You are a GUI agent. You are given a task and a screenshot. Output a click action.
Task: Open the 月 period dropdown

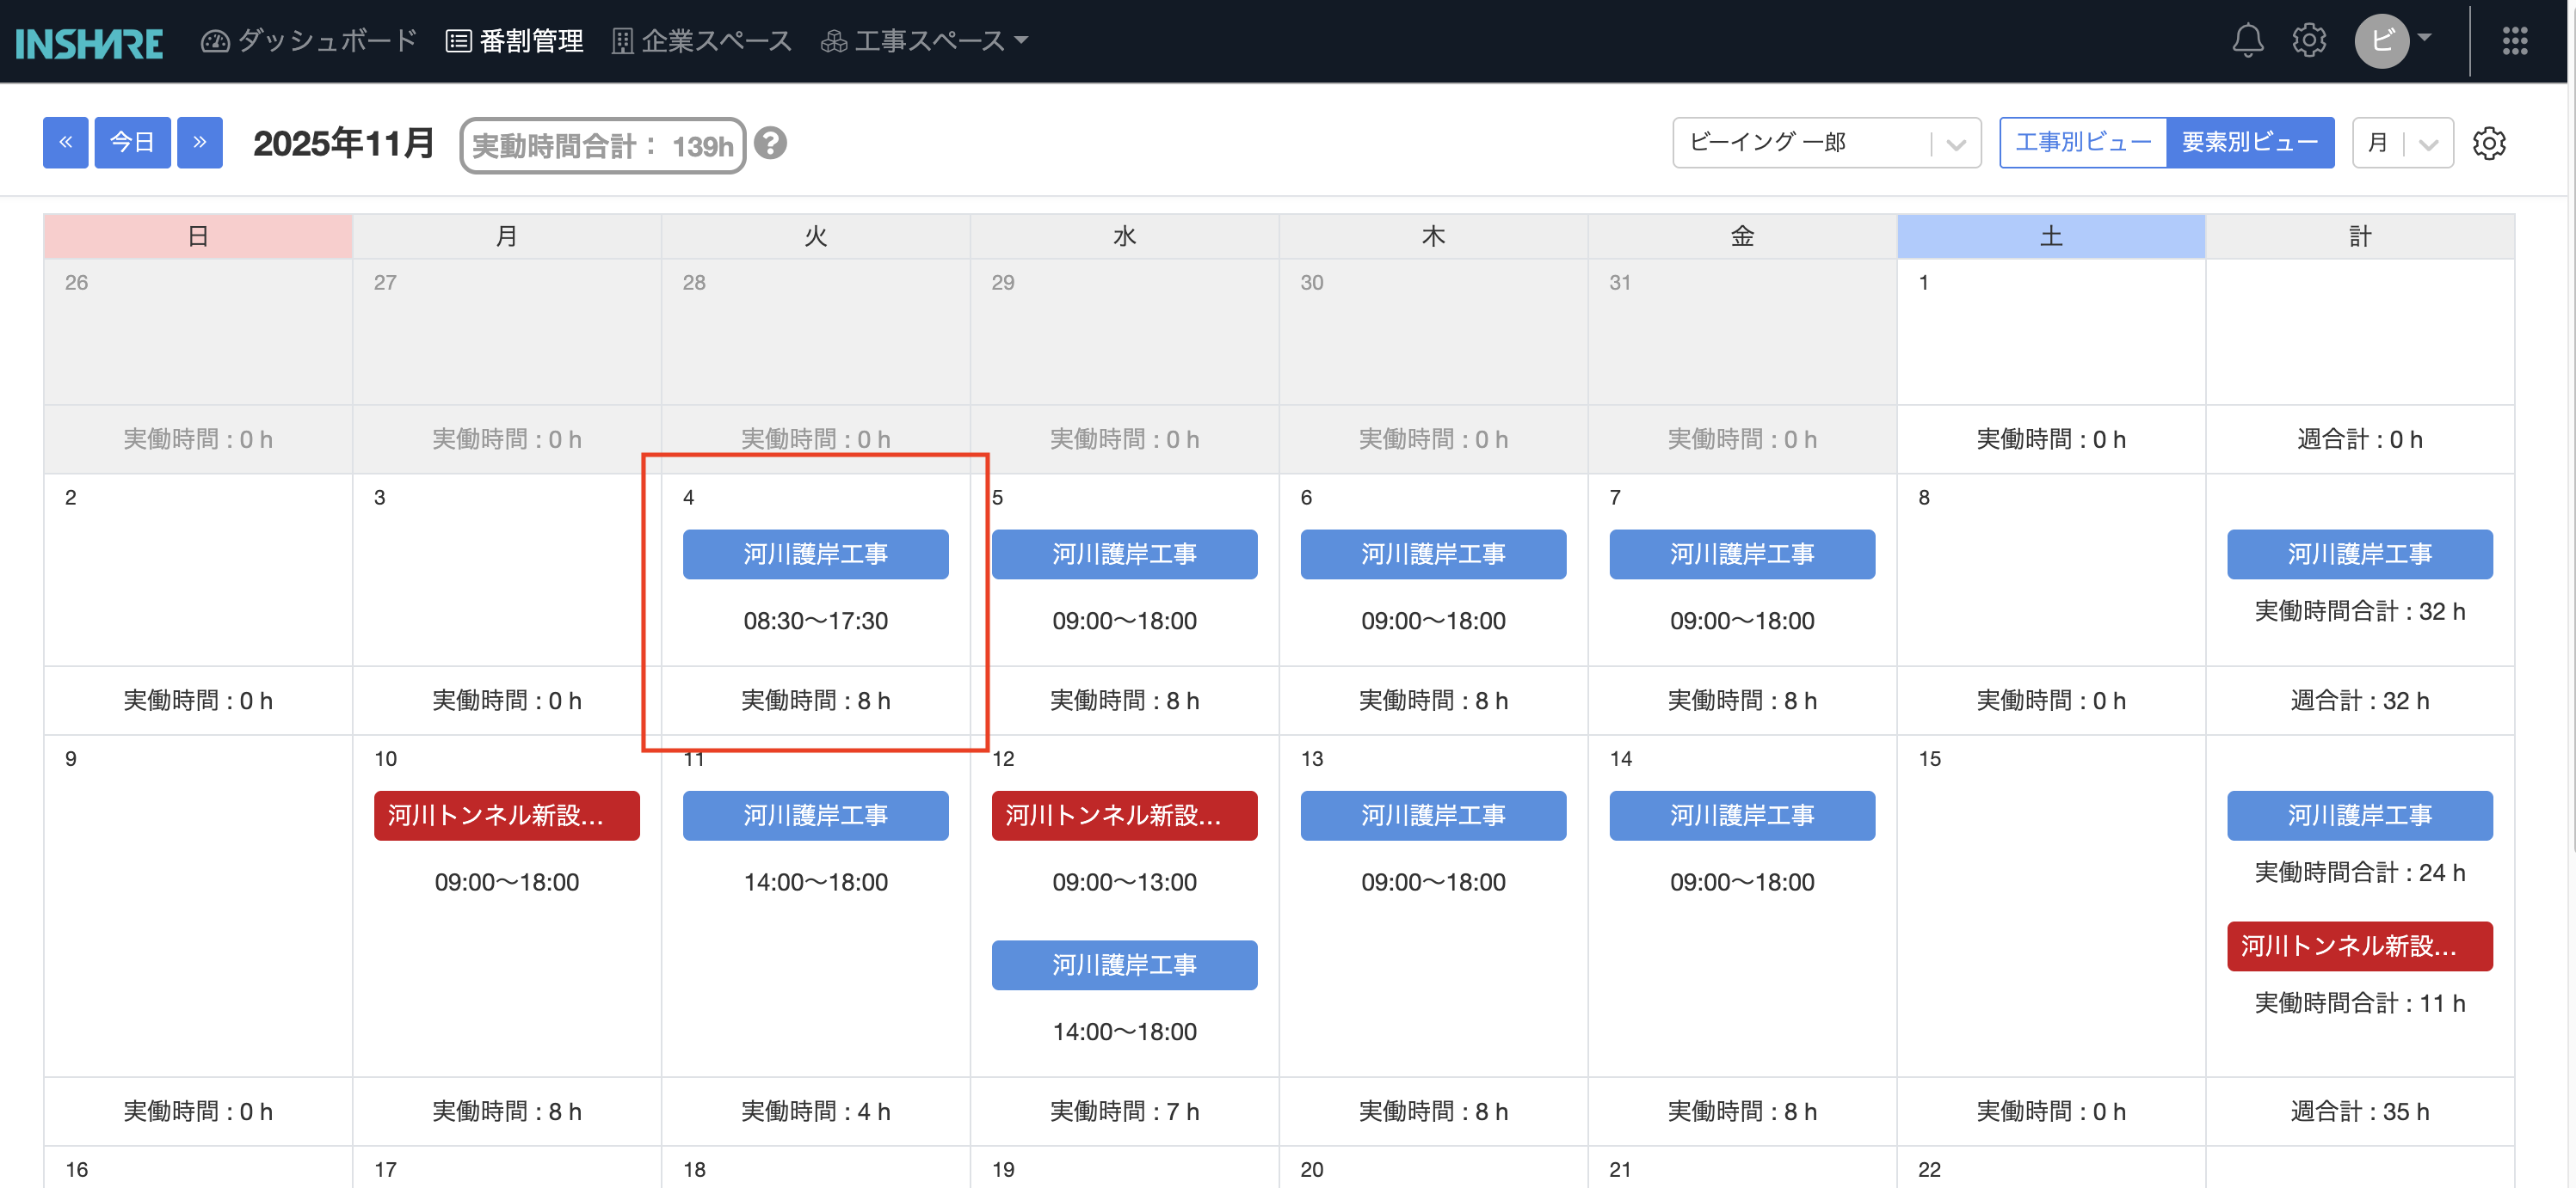pos(2403,143)
